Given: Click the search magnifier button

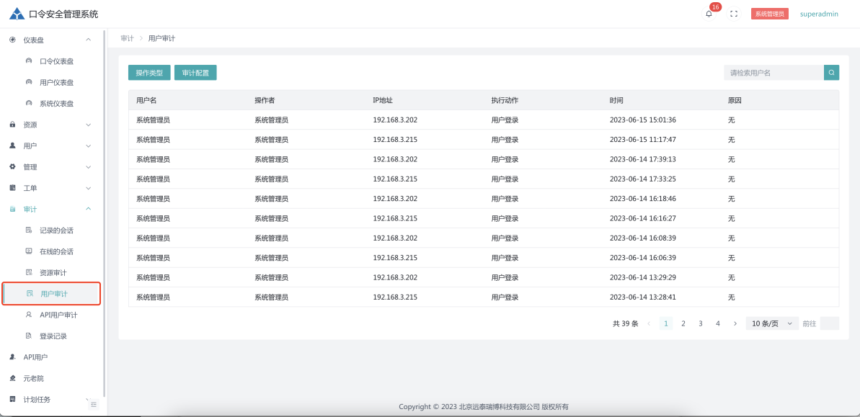Looking at the screenshot, I should click(831, 73).
